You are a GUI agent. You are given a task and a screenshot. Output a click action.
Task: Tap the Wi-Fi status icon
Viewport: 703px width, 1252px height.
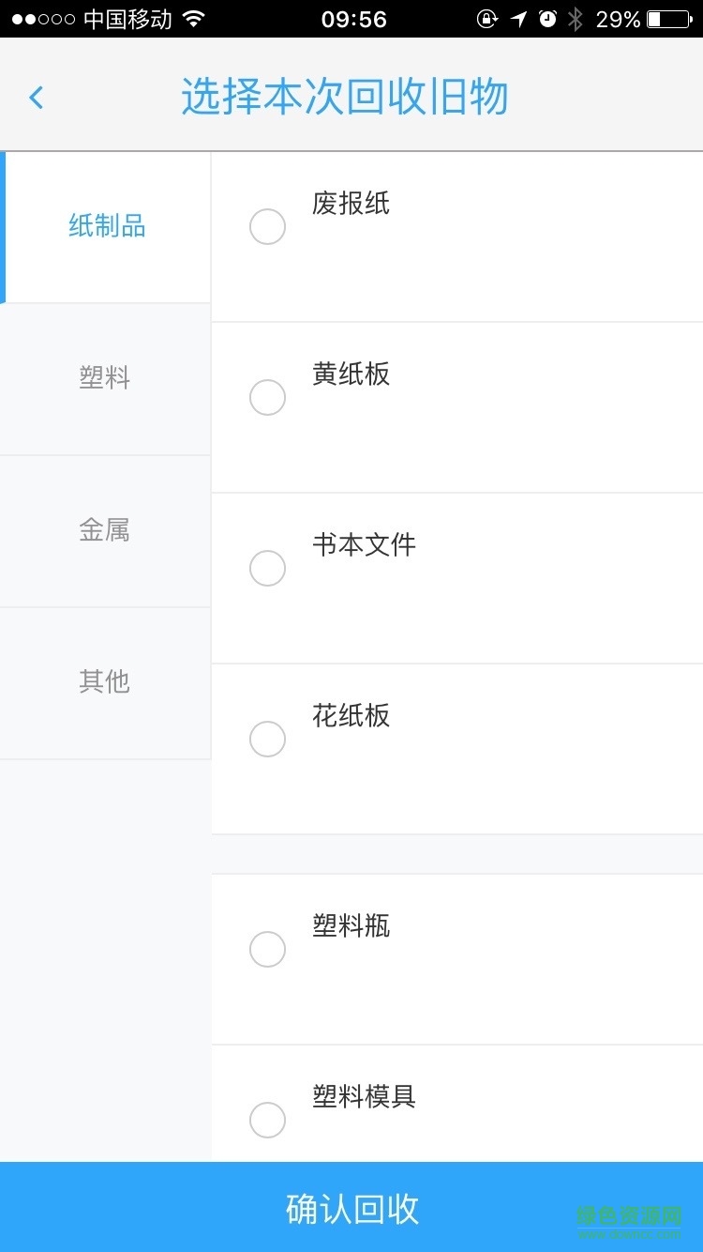coord(194,19)
